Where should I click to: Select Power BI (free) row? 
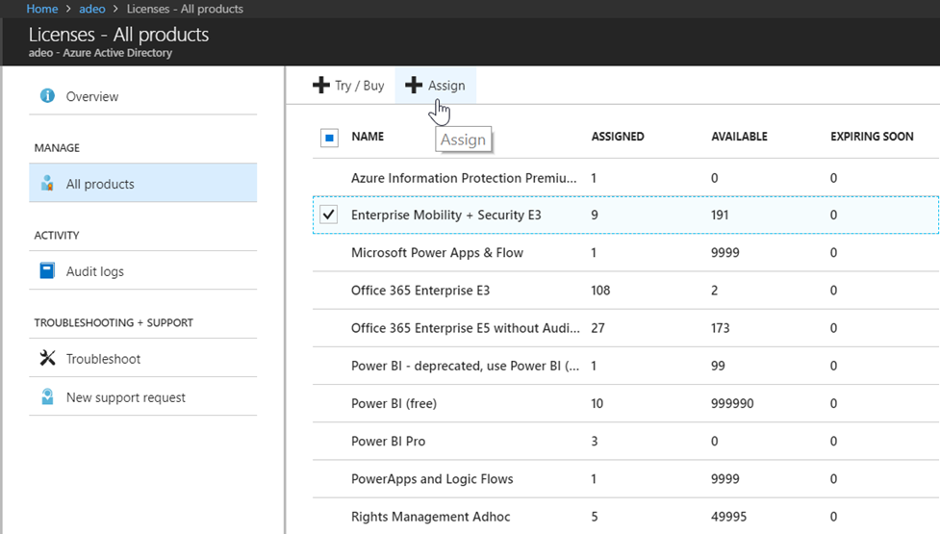[x=626, y=403]
